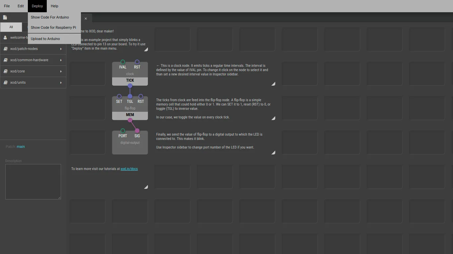Select the flip-flop node on the canvas
Screen dimensions: 453x254
tap(130, 108)
